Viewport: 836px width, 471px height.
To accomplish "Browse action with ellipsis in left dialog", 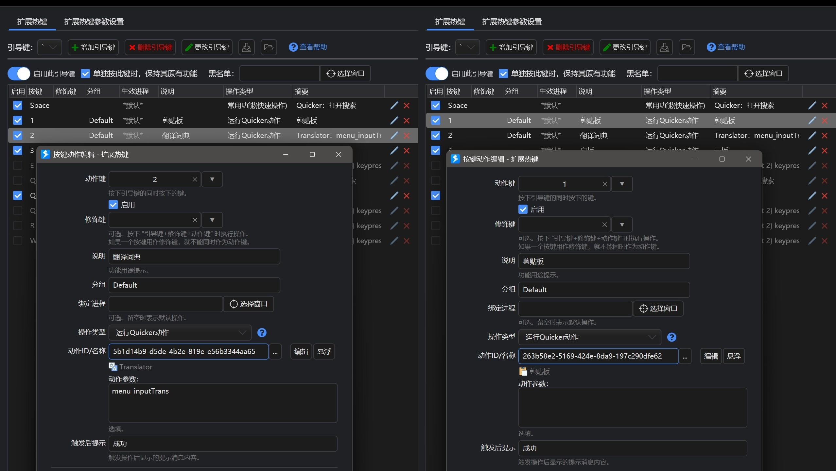I will [275, 352].
